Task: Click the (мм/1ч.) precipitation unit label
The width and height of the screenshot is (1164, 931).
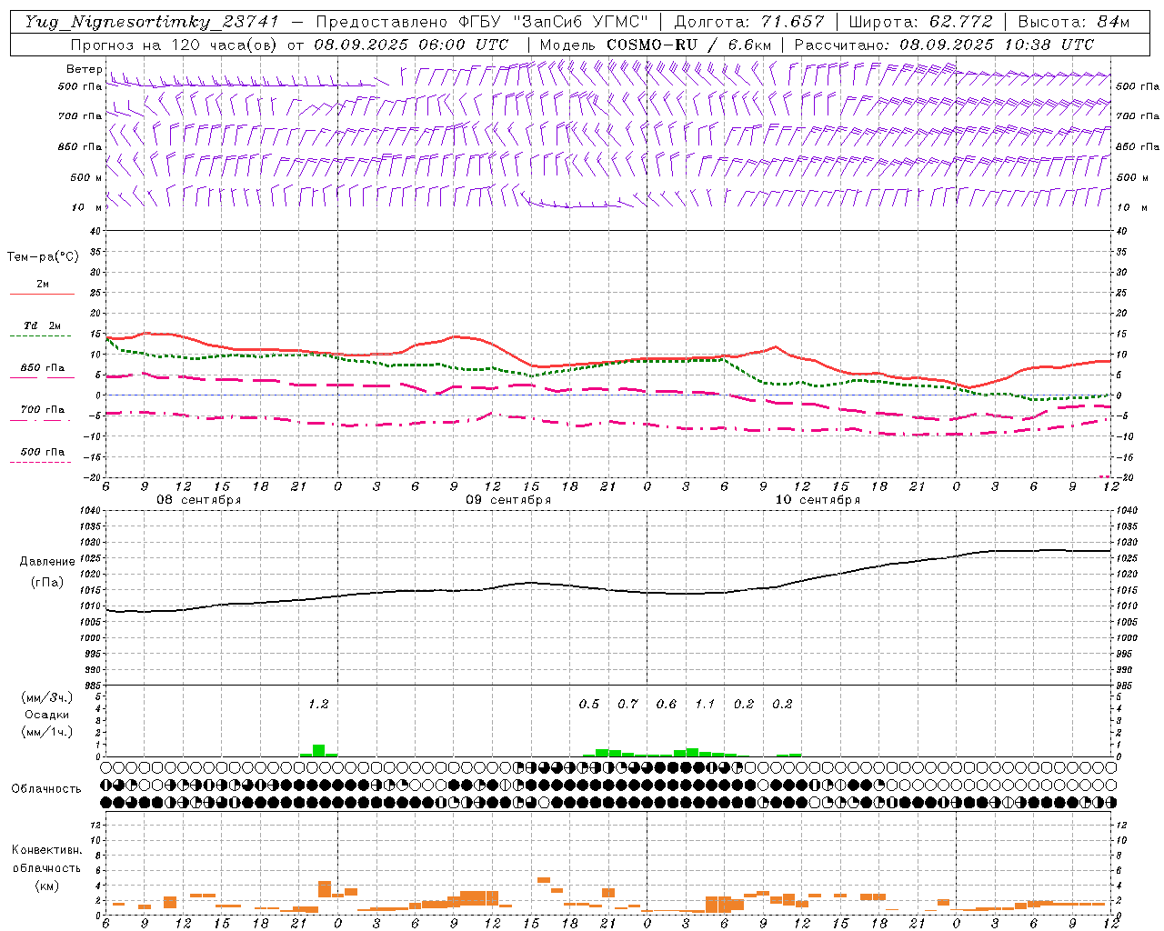Action: point(46,732)
